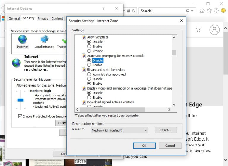Image resolution: width=228 pixels, height=166 pixels.
Task: Click the webpage scroll down arrow
Action: [x=225, y=159]
